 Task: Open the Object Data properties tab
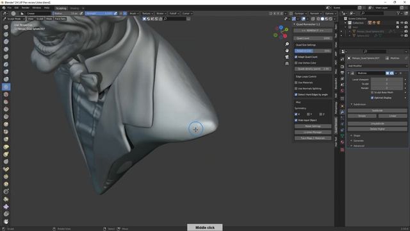point(342,135)
